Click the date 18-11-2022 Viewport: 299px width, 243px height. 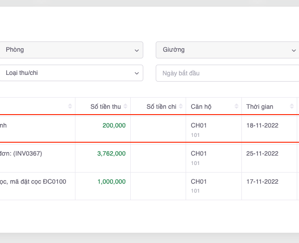262,126
